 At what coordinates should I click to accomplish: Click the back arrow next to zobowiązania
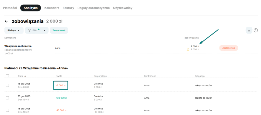point(6,21)
